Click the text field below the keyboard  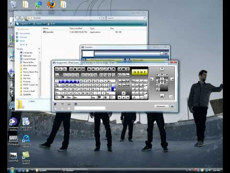click(x=90, y=108)
